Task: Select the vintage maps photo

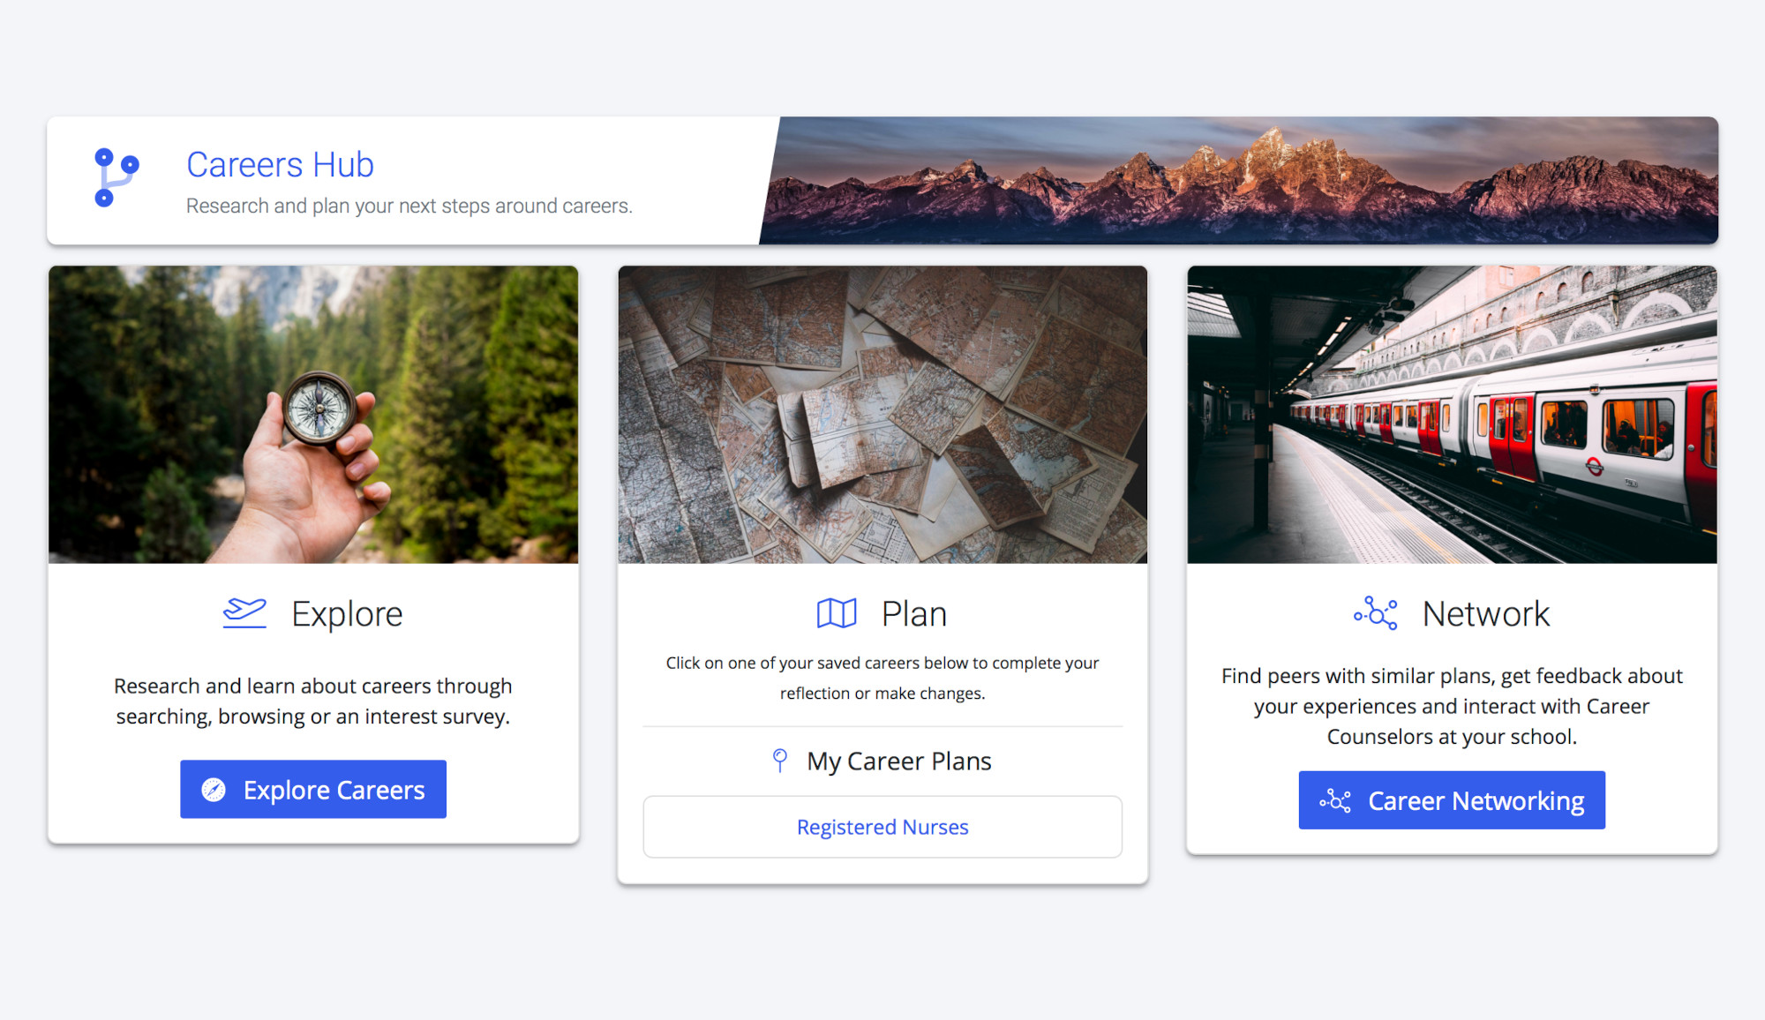Action: click(x=882, y=415)
